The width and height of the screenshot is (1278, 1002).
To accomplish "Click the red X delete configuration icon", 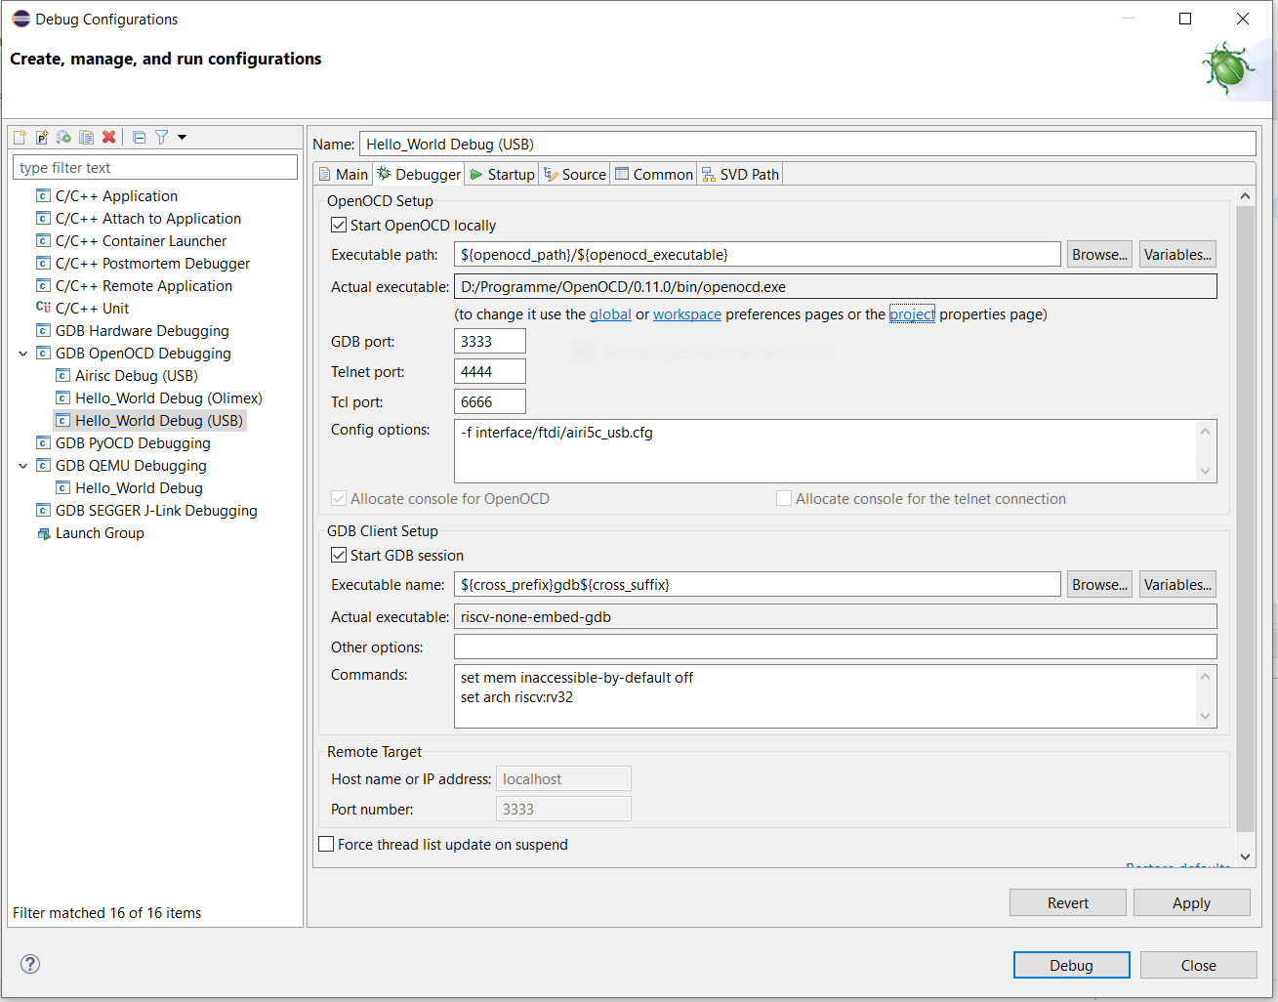I will (x=109, y=138).
